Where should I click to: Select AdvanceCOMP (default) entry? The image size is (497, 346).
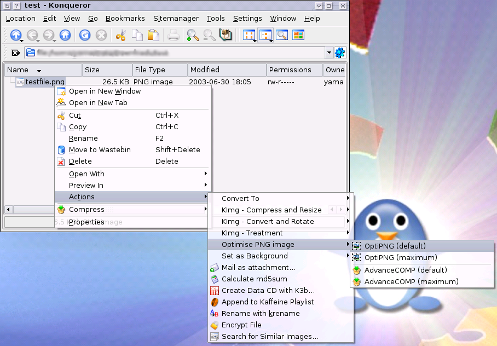point(422,270)
